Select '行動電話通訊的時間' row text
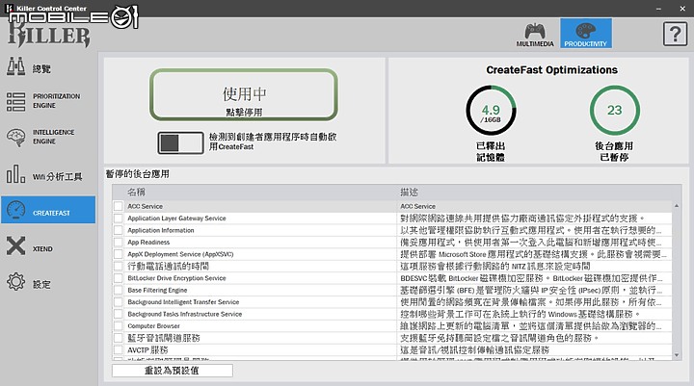 point(168,266)
